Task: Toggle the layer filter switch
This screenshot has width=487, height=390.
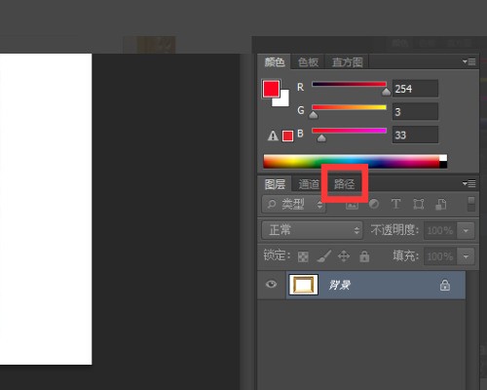Action: 471,204
